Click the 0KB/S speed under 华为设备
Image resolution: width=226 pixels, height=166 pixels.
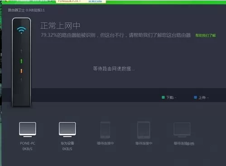tap(67, 149)
